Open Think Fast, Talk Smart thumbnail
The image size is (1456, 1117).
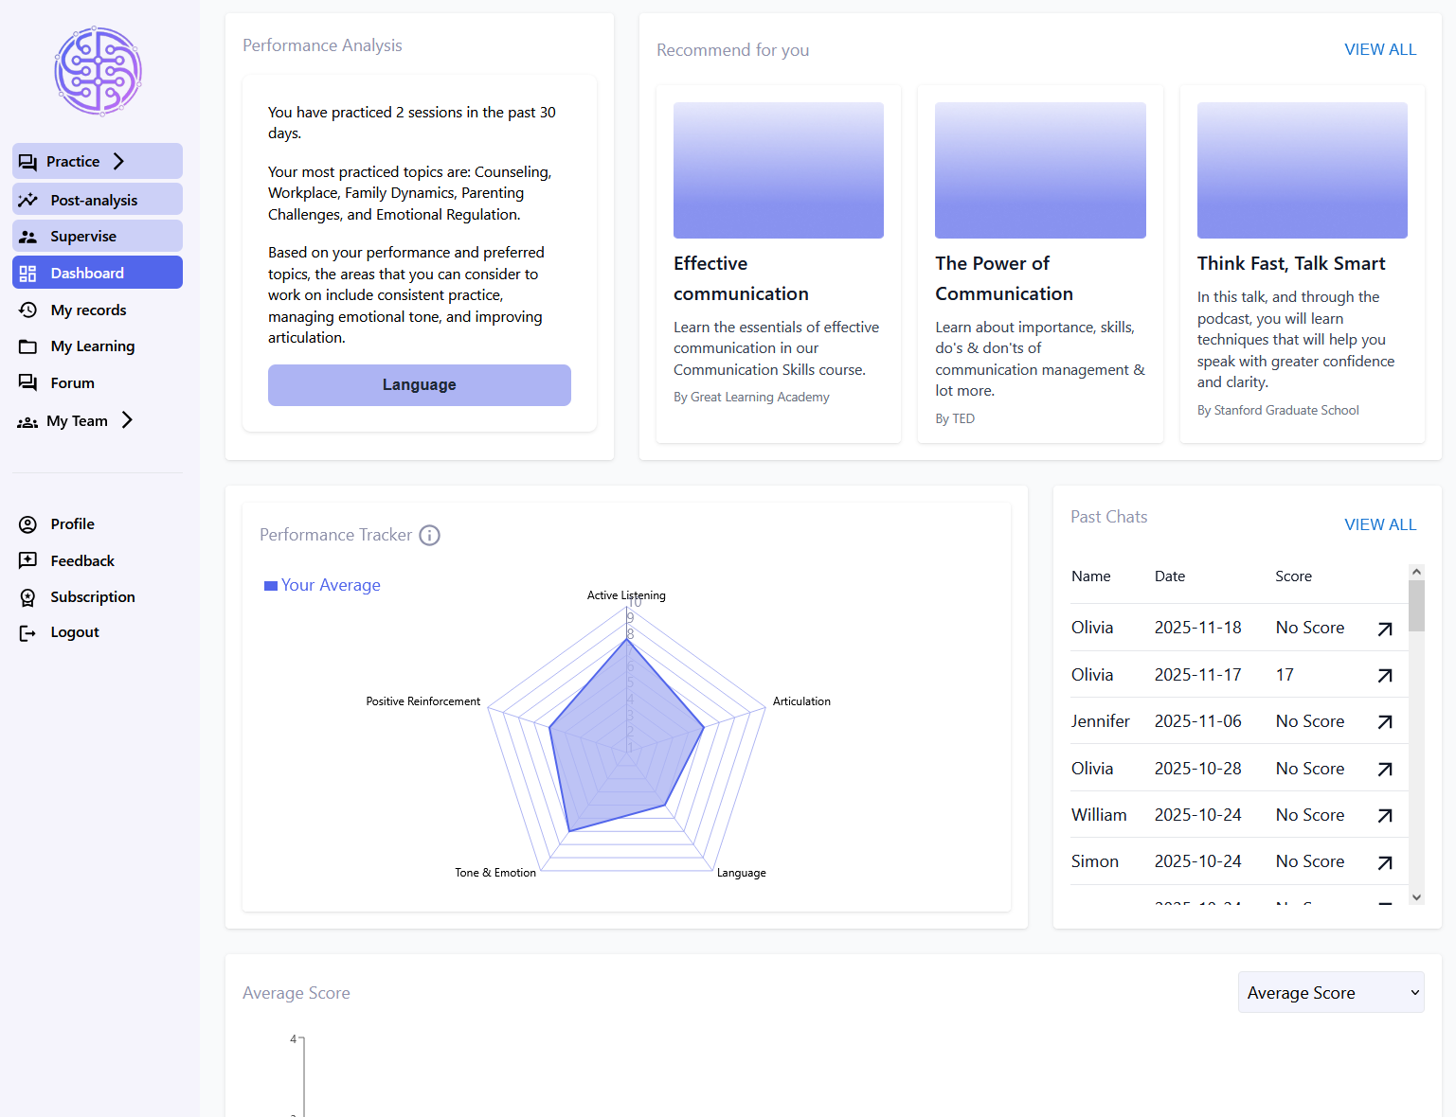[1301, 170]
